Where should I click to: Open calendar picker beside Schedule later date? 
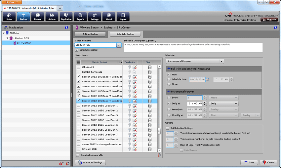(x=207, y=79)
